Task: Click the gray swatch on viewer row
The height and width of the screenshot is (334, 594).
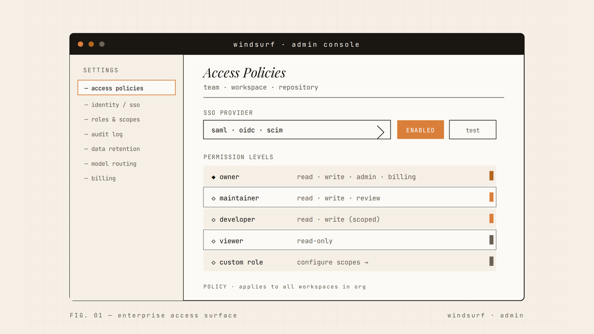Action: [x=492, y=239]
